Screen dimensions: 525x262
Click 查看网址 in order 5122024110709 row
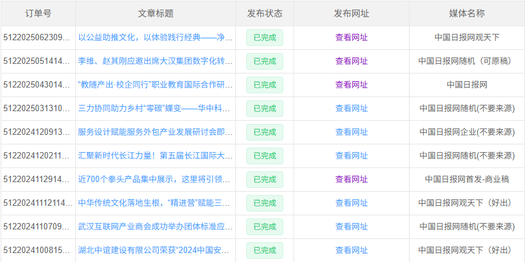point(351,227)
